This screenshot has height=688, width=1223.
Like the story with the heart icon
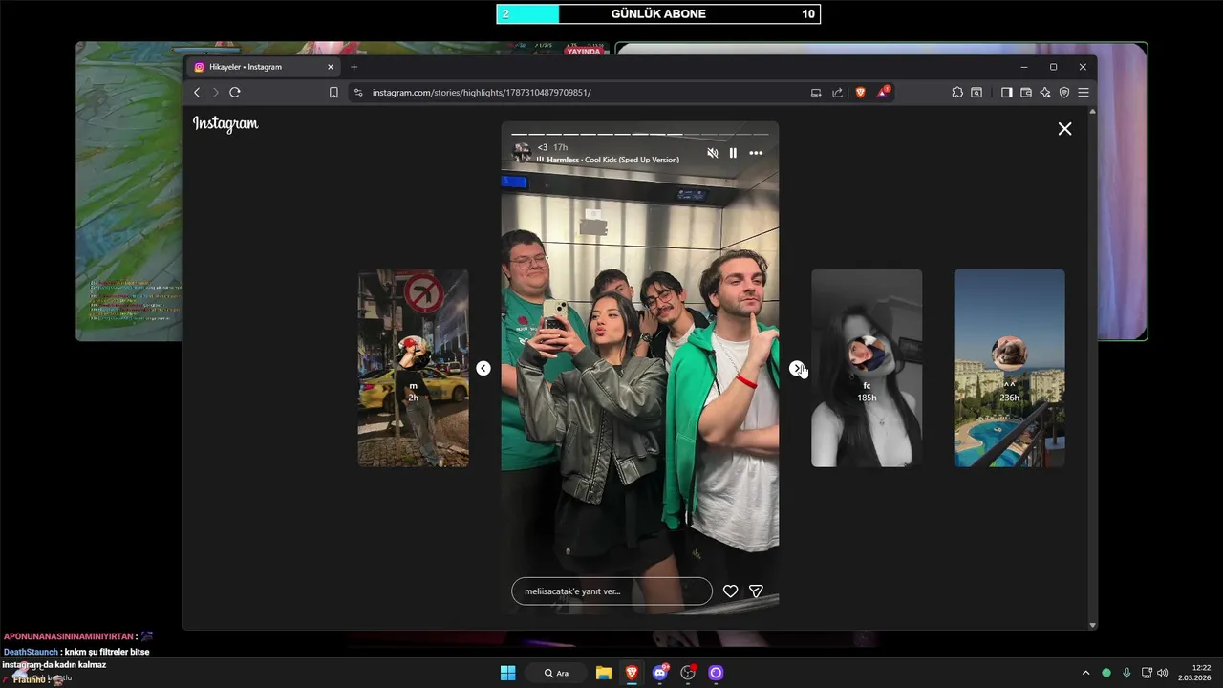(x=730, y=591)
